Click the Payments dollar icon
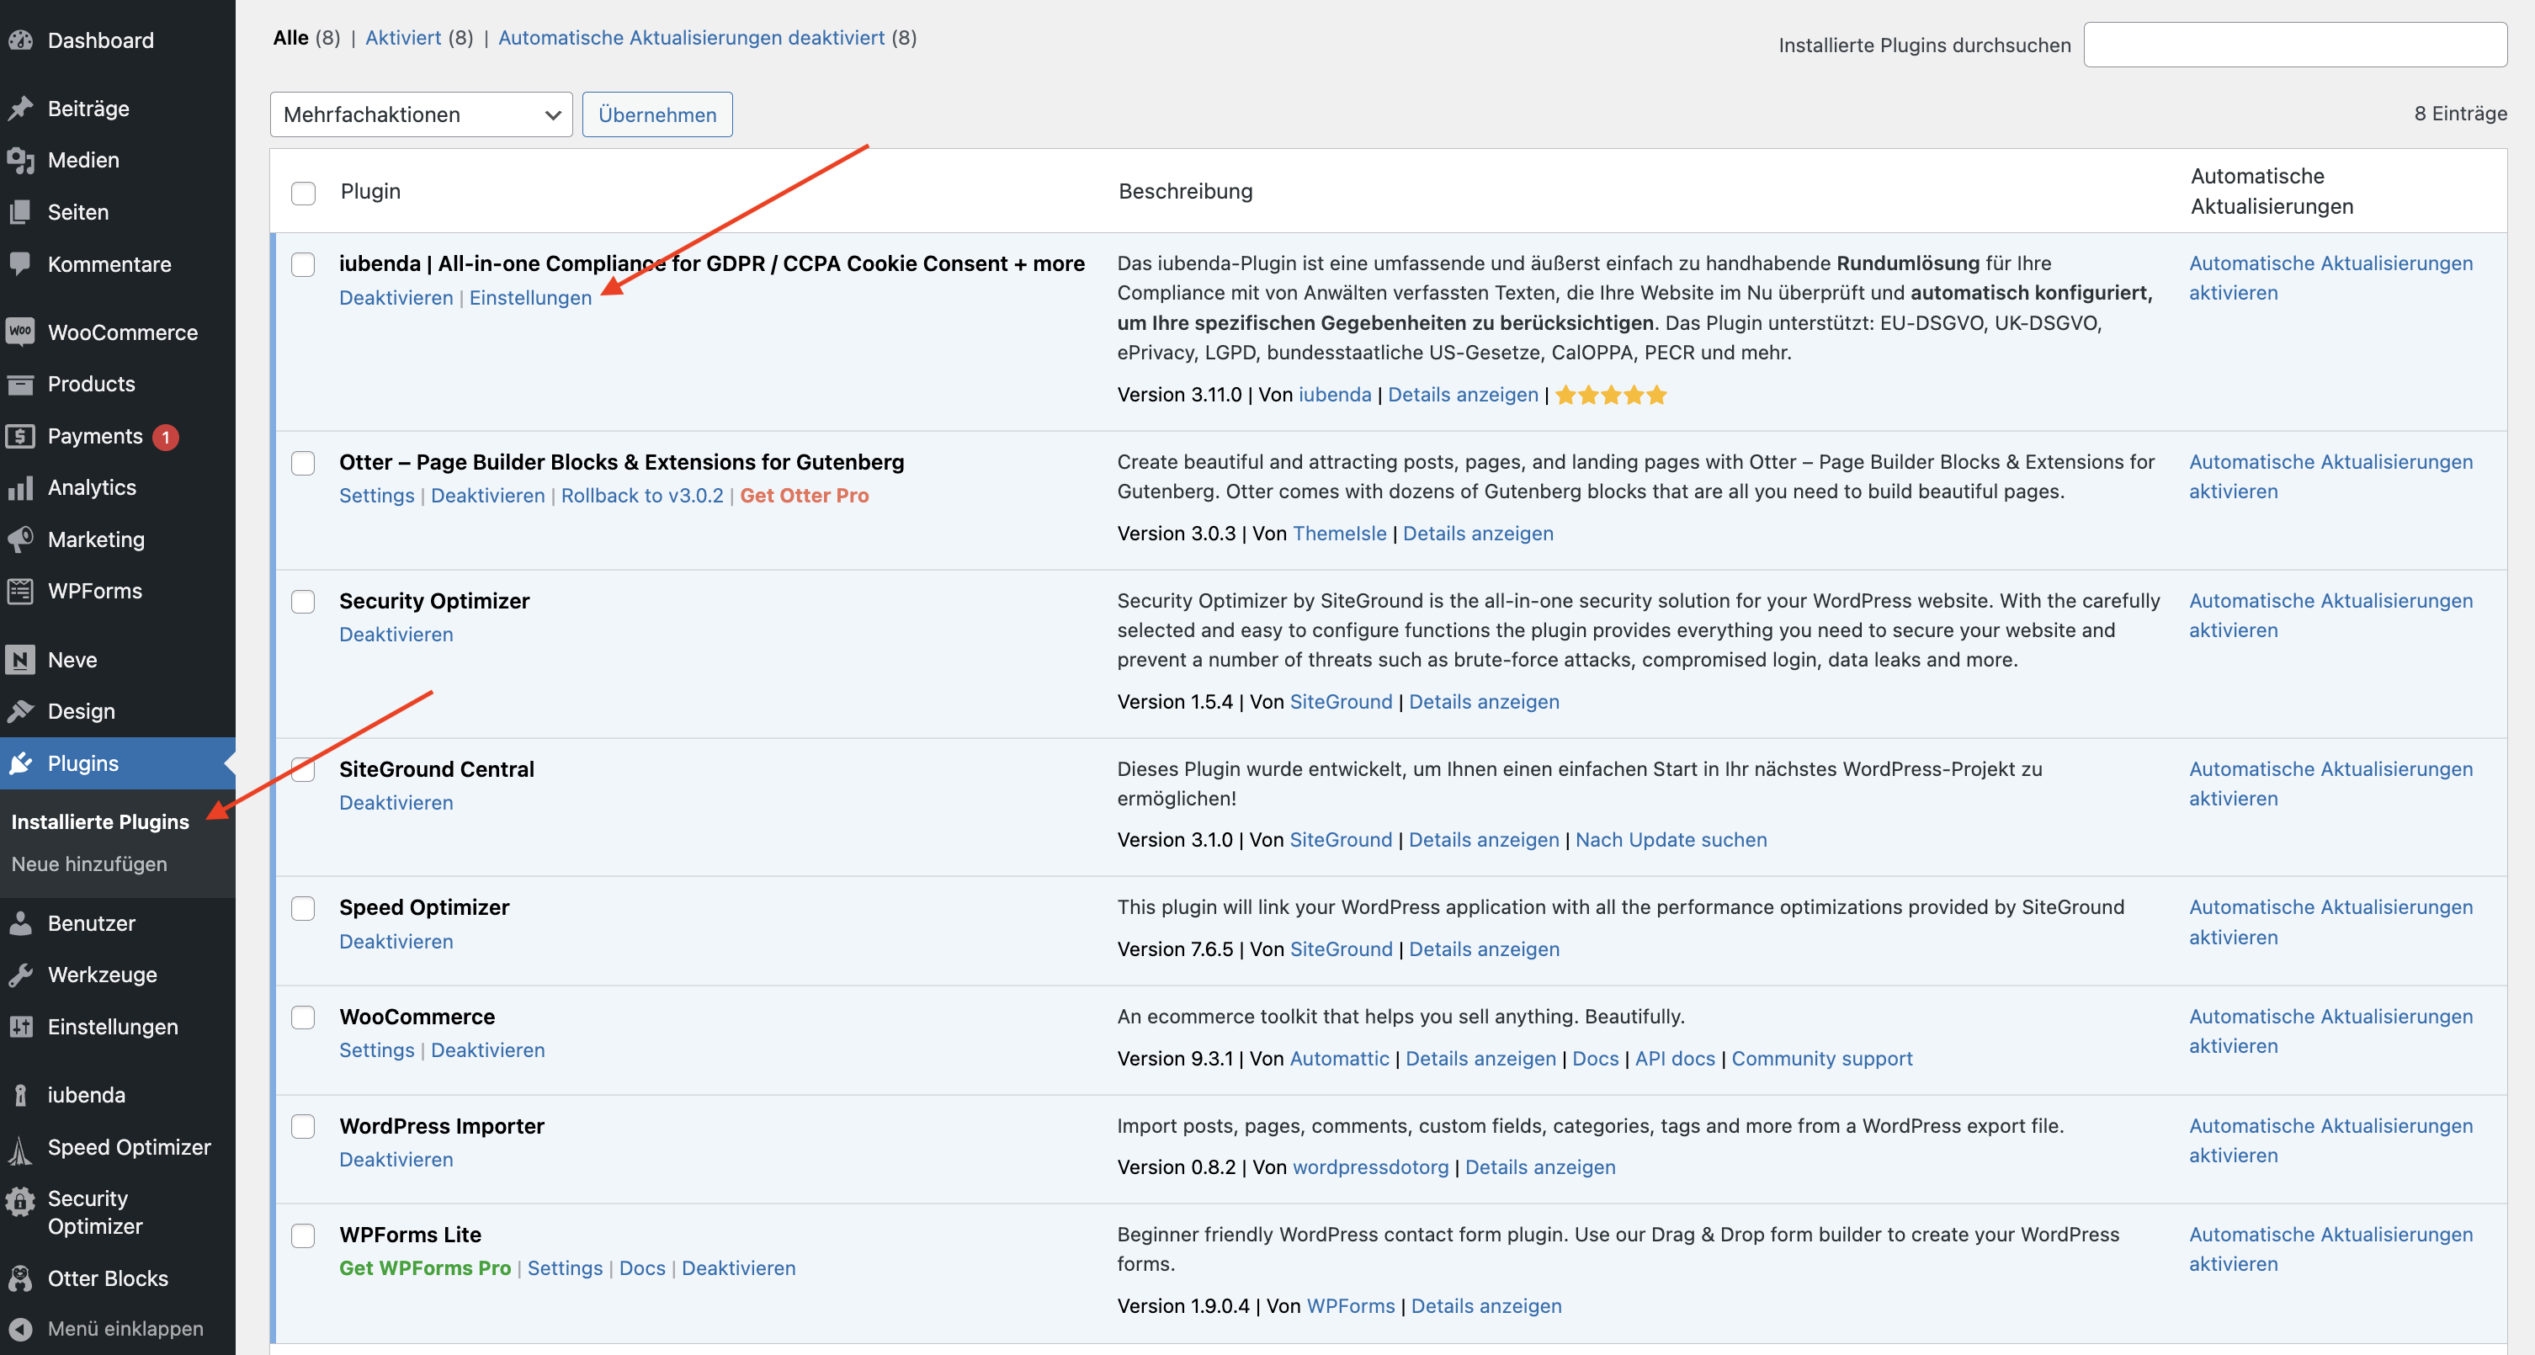The height and width of the screenshot is (1355, 2535). 21,436
